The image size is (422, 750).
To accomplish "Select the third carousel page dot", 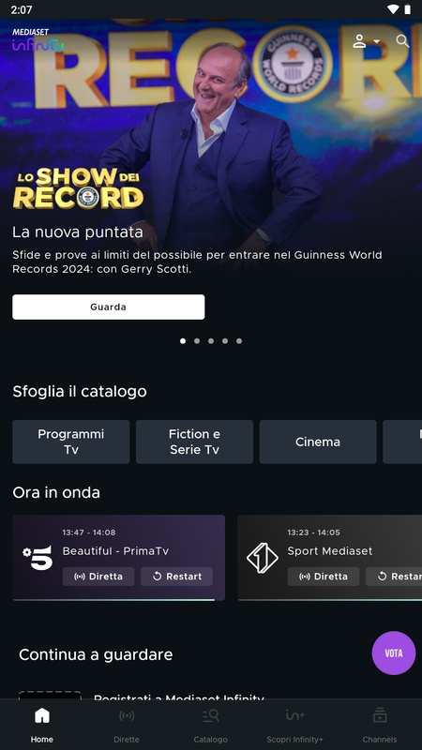I will 211,341.
